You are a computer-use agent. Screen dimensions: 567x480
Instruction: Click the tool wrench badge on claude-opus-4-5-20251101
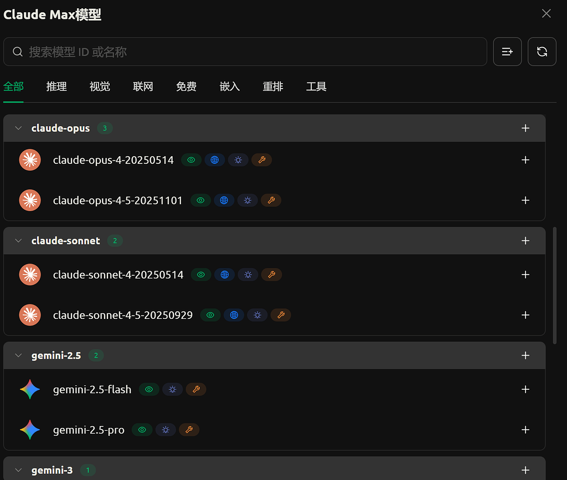click(271, 200)
